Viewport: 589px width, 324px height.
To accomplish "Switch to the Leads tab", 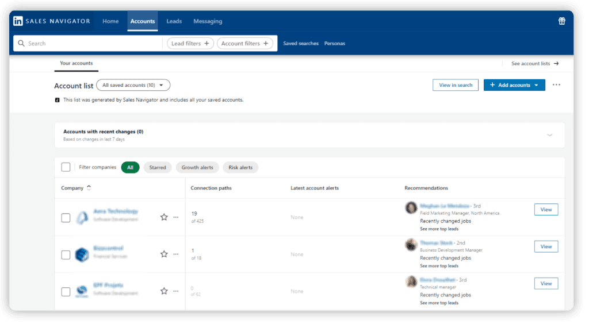I will click(x=174, y=21).
